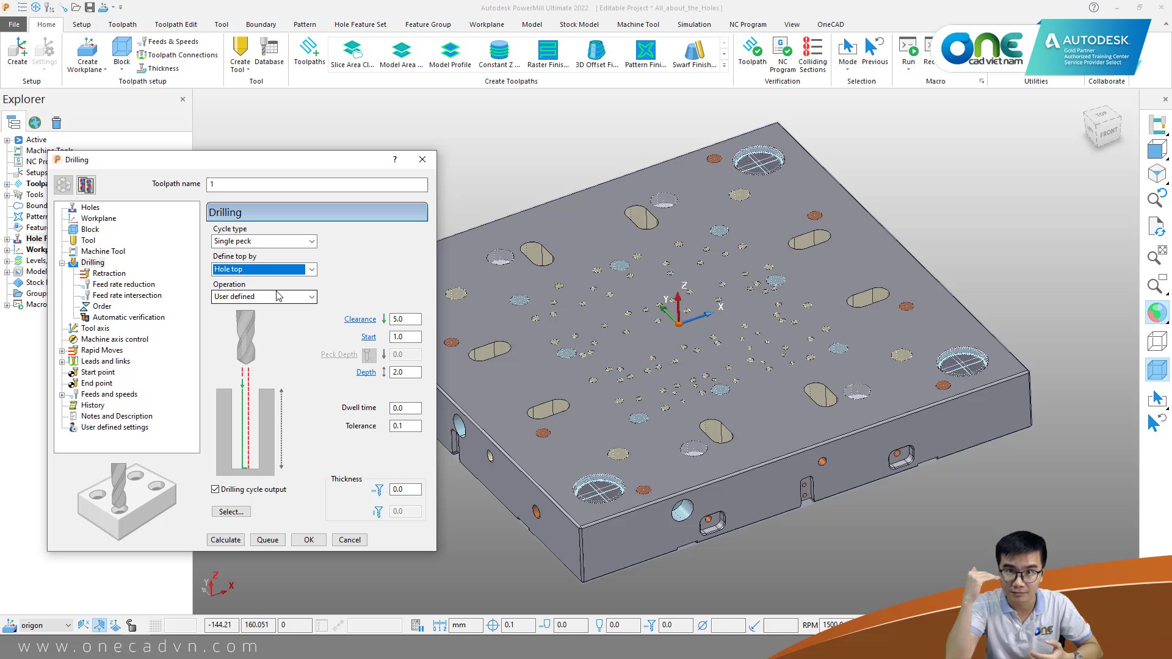Screen dimensions: 1172x659
Task: Open the File menu
Action: 14,24
